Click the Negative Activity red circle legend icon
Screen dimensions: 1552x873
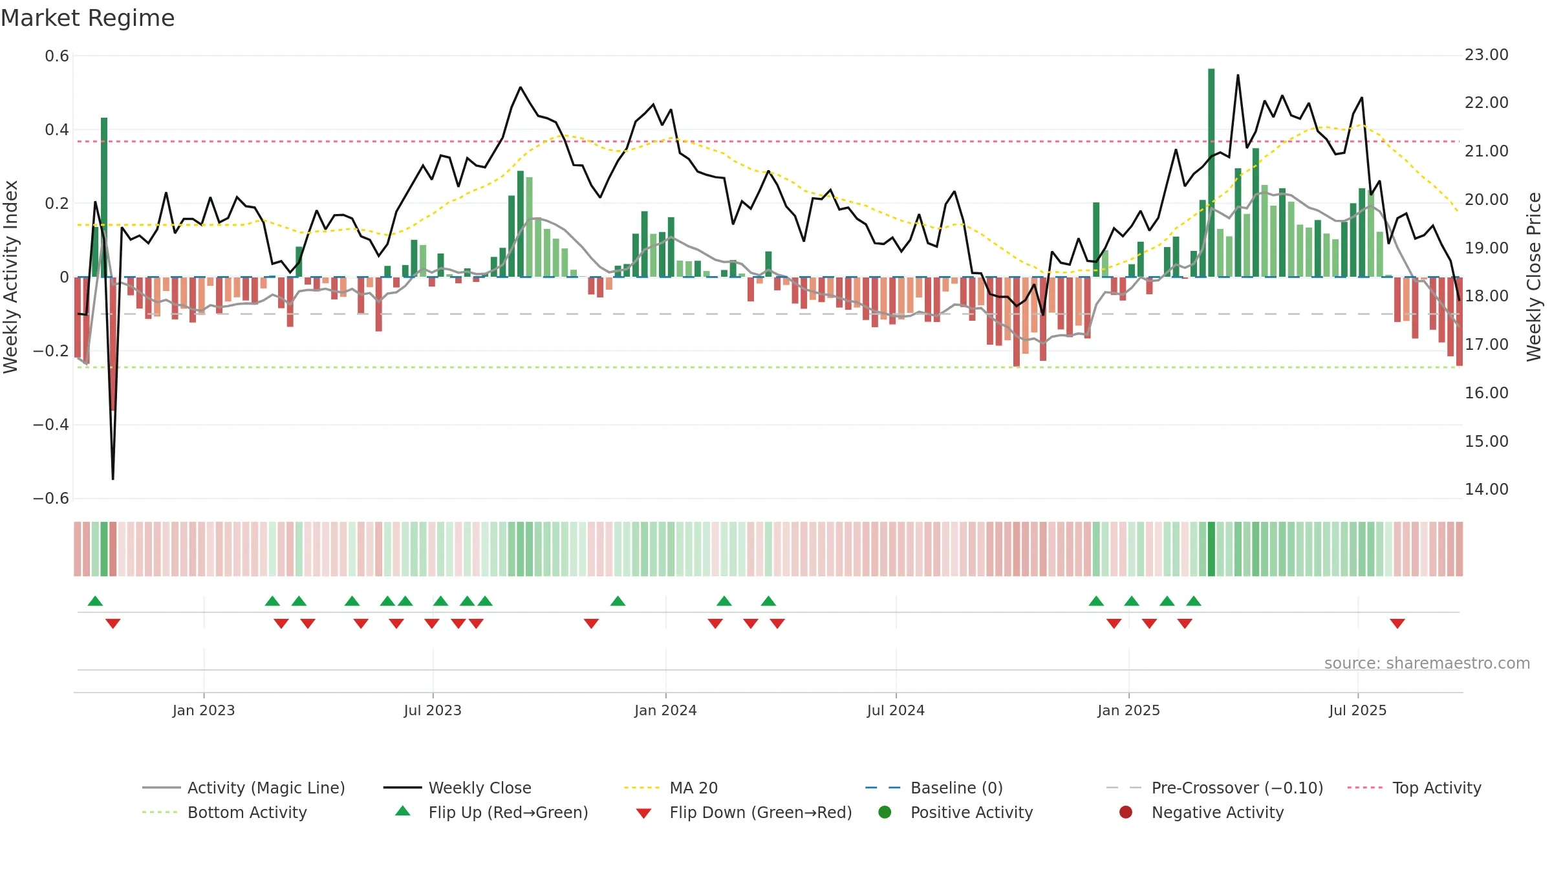[x=1126, y=812]
